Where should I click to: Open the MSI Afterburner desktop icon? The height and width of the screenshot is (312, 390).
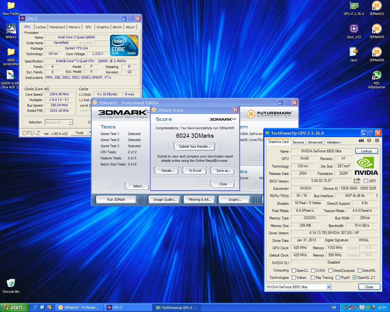coord(377,80)
